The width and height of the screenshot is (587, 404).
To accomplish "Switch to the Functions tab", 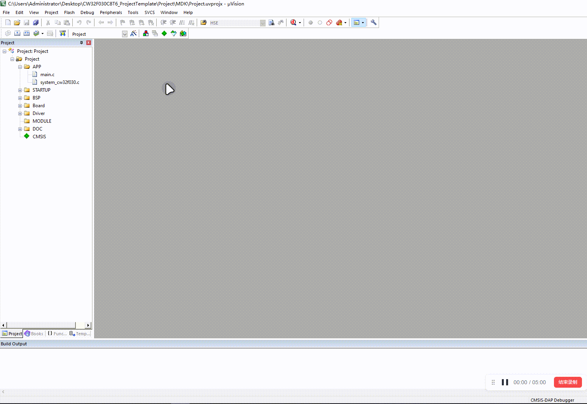I will point(57,334).
